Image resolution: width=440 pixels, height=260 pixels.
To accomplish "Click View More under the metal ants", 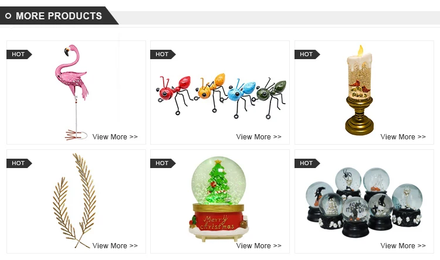I will click(x=259, y=136).
